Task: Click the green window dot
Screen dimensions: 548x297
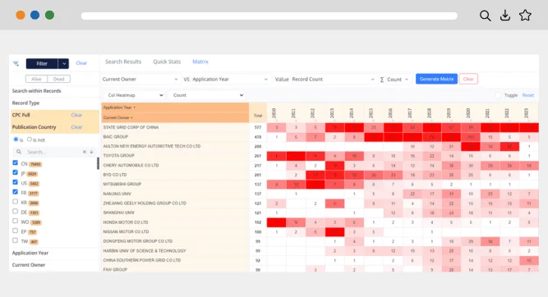Action: 49,15
